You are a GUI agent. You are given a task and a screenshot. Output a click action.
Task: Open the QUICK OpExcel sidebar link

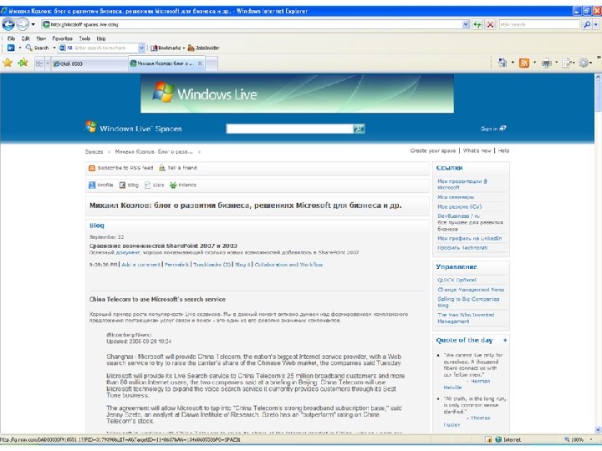point(457,281)
